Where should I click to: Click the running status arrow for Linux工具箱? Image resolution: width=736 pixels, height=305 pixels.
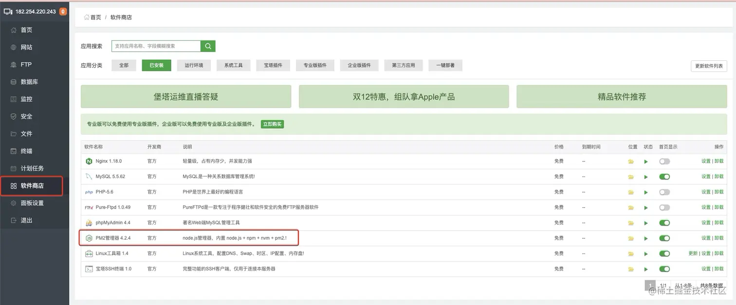[x=646, y=254]
